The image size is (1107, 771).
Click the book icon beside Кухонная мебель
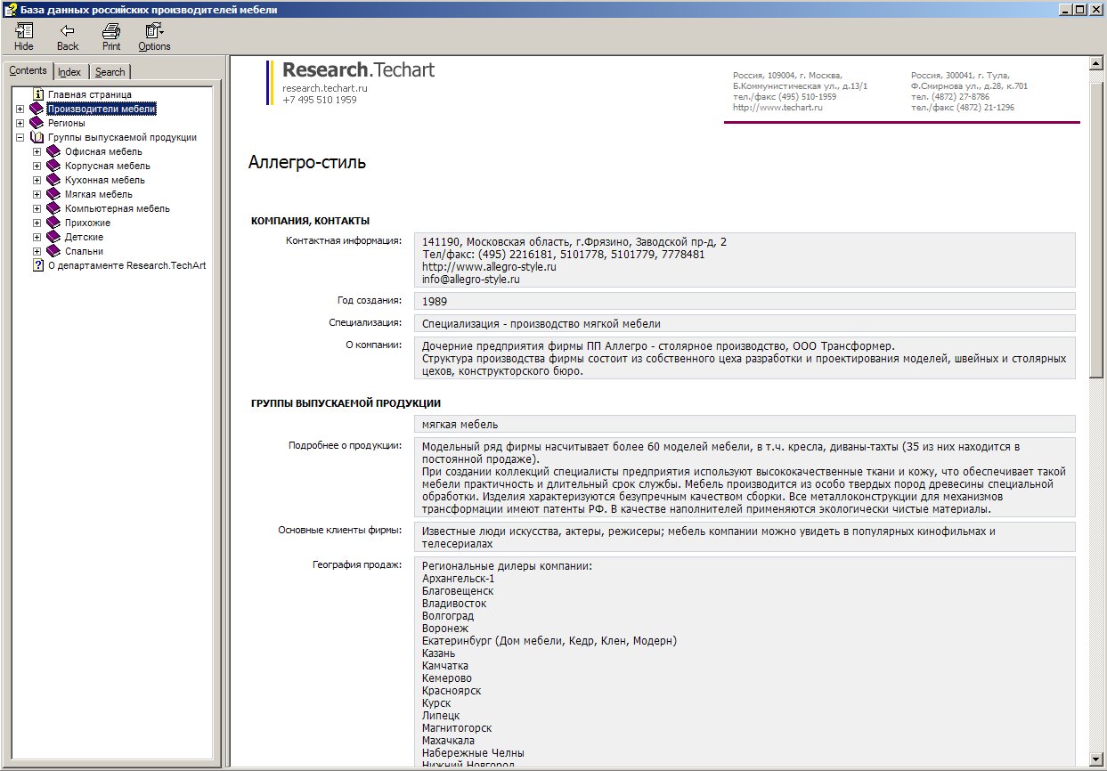coord(53,180)
